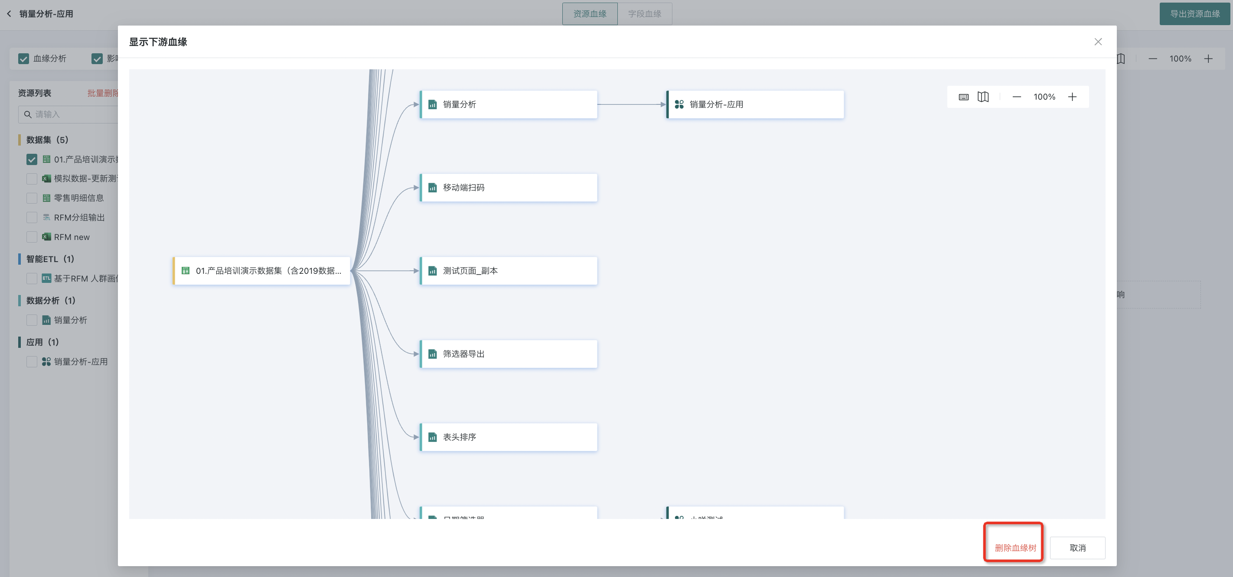This screenshot has width=1233, height=577.
Task: Click chart icon of 表头排序 node
Action: pos(432,437)
